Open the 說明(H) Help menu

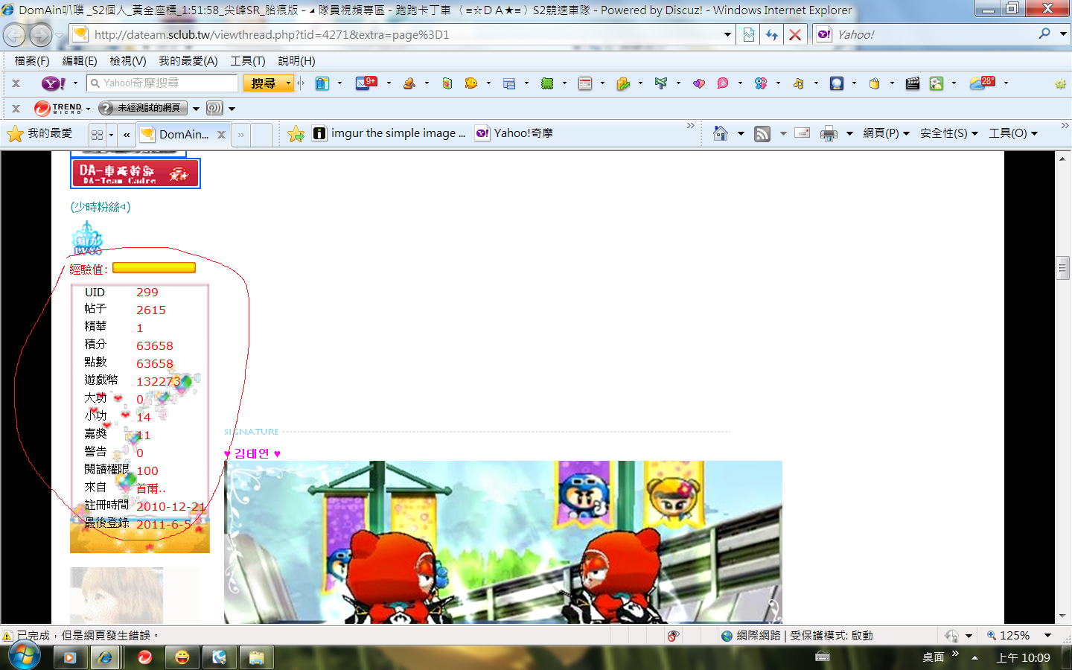tap(296, 61)
